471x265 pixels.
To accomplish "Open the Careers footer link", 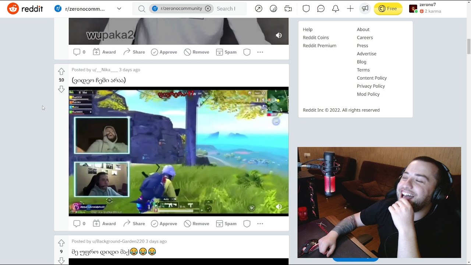I will (x=365, y=38).
